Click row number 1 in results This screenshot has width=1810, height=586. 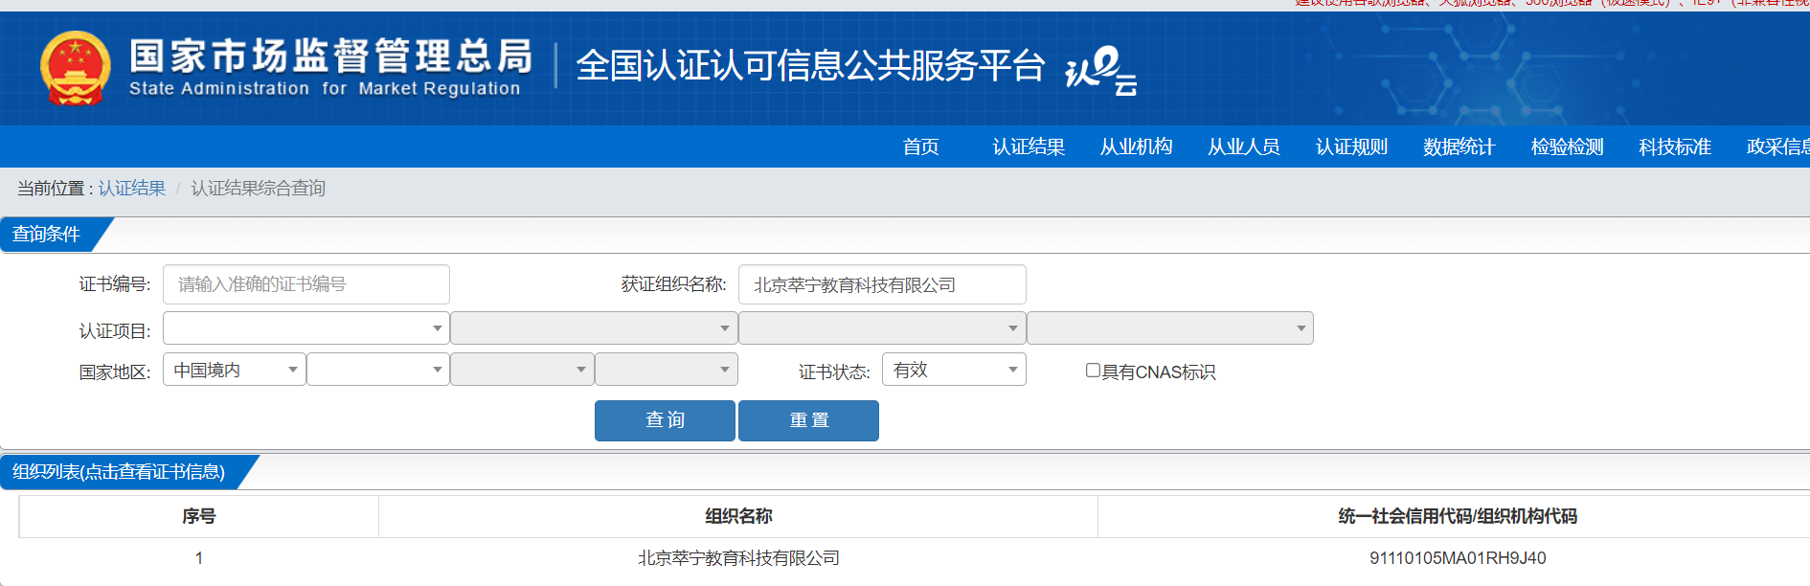(x=199, y=558)
